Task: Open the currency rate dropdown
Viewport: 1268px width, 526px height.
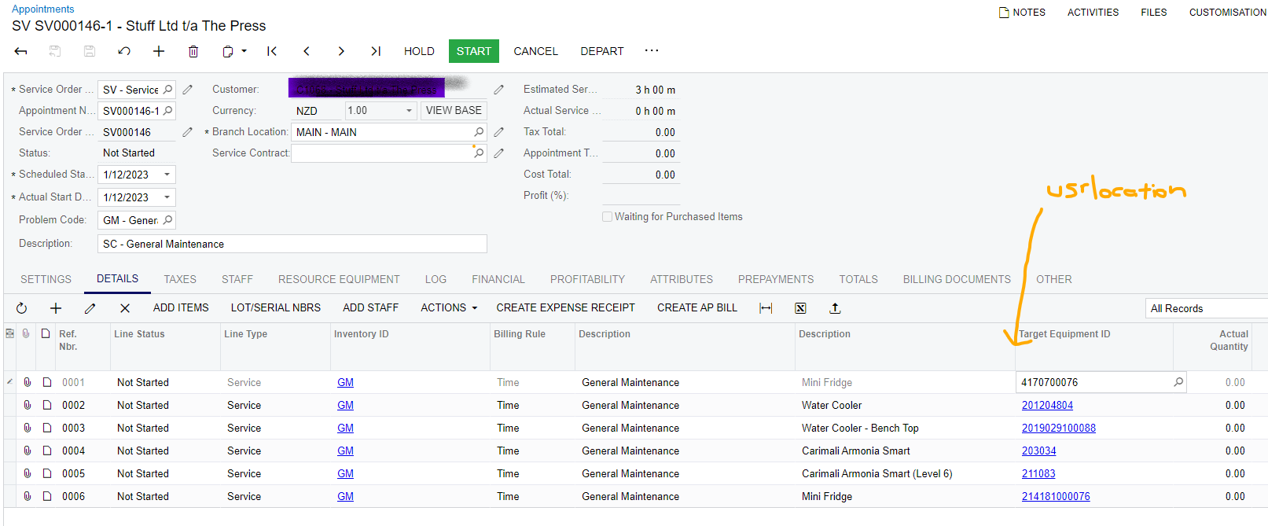Action: coord(409,111)
